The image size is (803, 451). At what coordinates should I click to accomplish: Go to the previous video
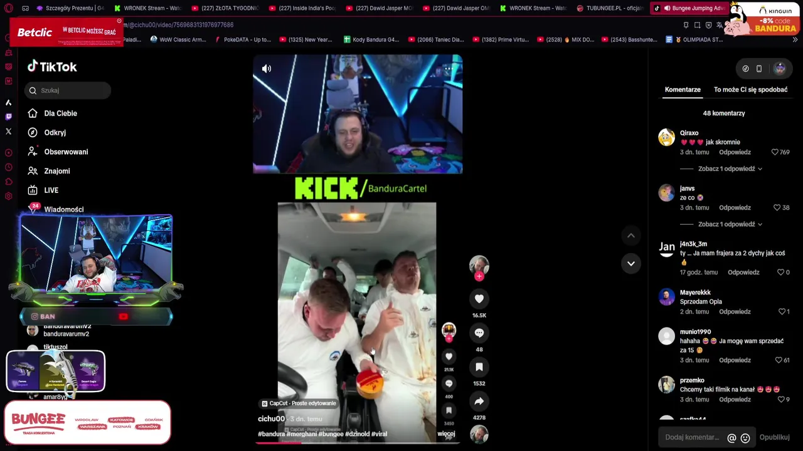pos(631,236)
